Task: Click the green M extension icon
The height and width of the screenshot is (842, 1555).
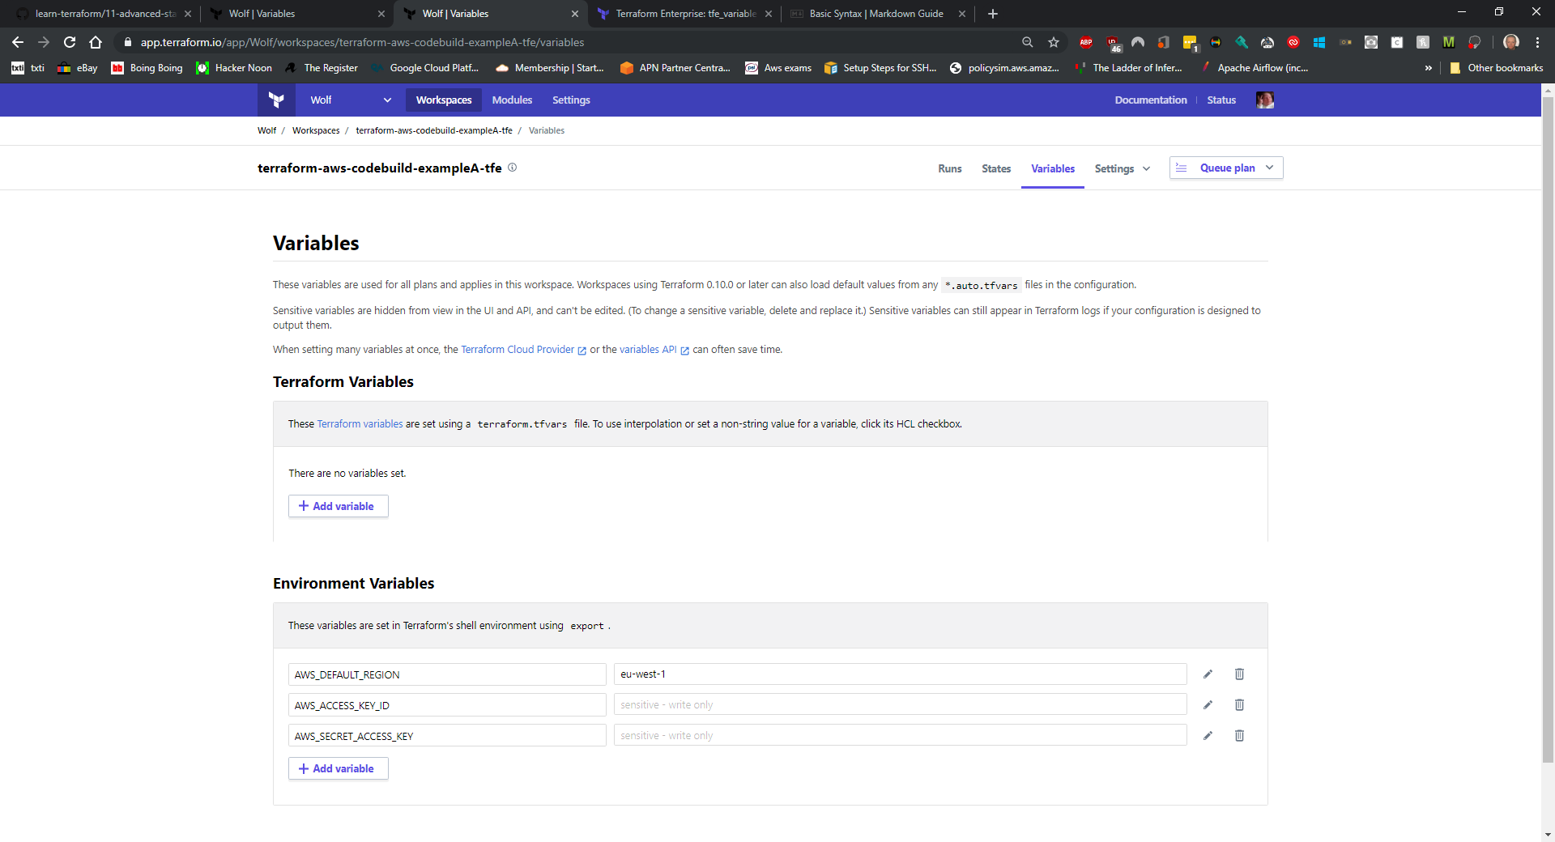Action: (1449, 42)
